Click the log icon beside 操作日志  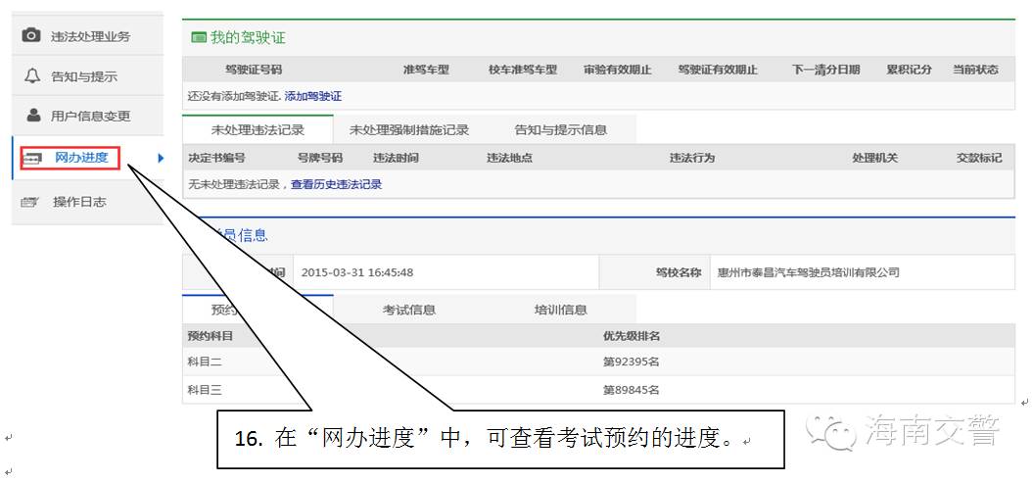[29, 202]
